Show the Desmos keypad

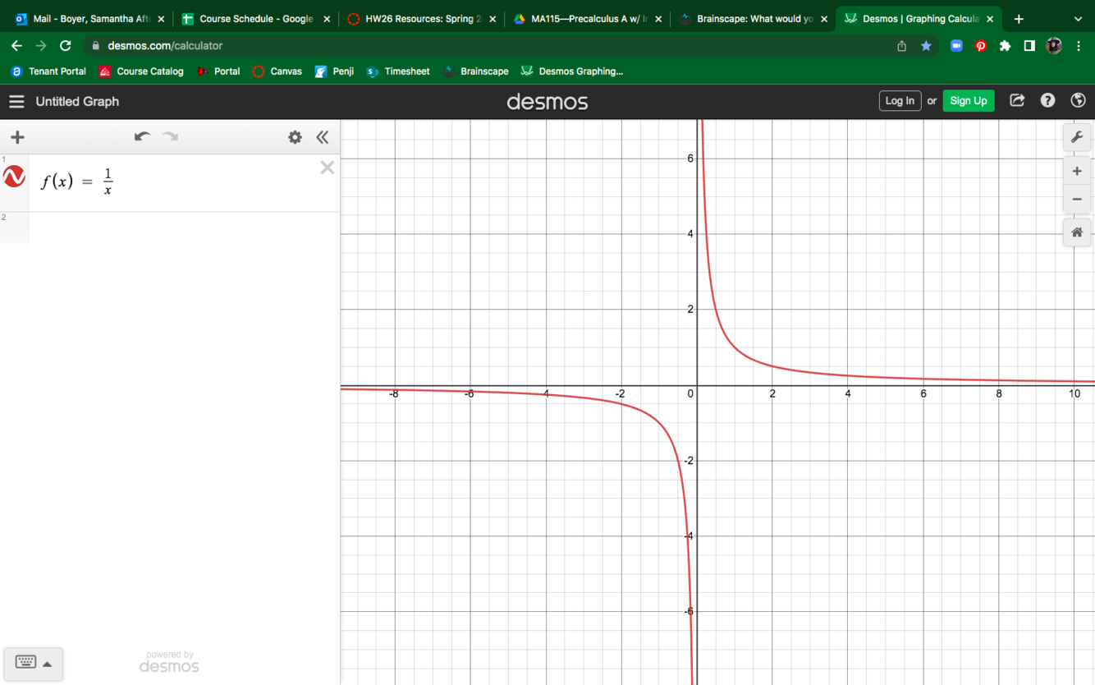click(33, 663)
